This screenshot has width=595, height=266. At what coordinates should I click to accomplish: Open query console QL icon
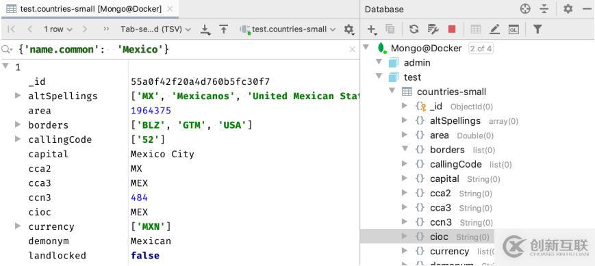(x=514, y=29)
